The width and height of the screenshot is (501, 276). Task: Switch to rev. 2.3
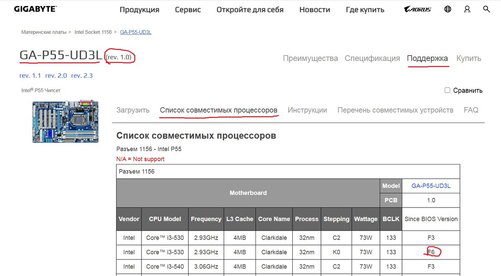[x=82, y=76]
